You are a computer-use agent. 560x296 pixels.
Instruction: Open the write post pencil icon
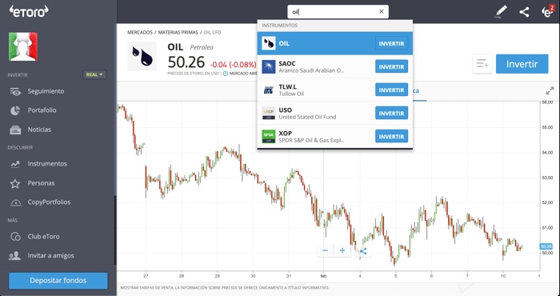click(x=501, y=11)
